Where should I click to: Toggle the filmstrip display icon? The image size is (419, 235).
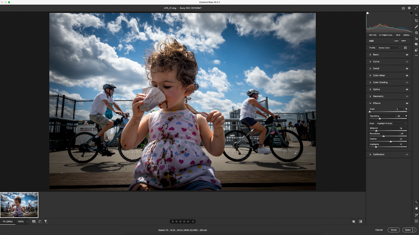point(34,222)
